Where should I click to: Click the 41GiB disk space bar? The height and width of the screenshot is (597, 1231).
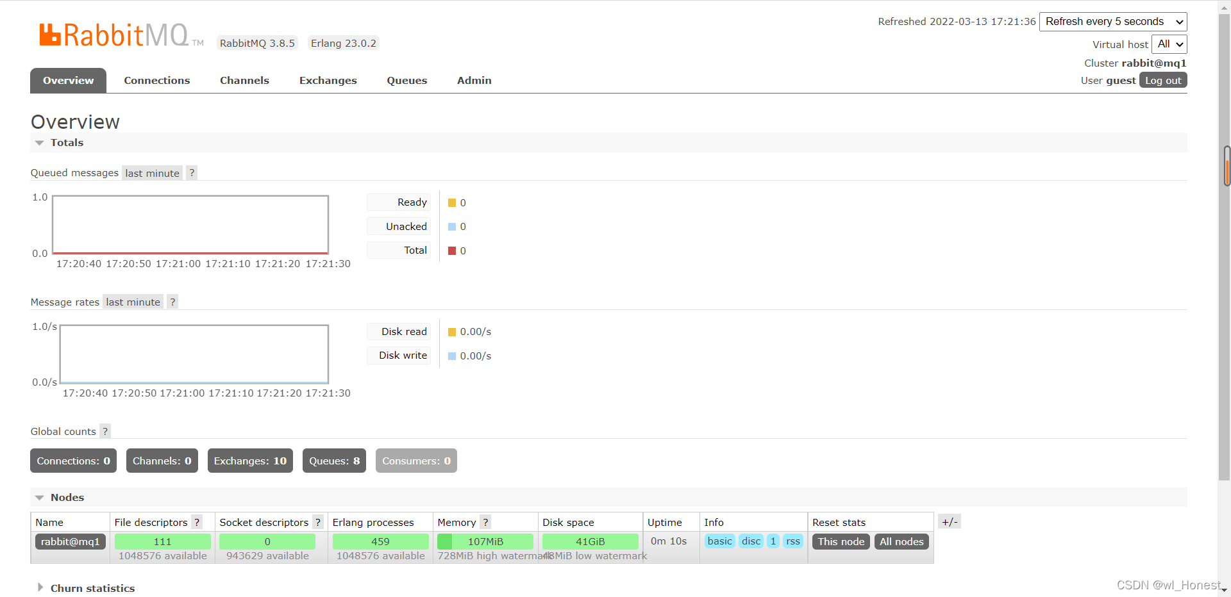pos(590,541)
